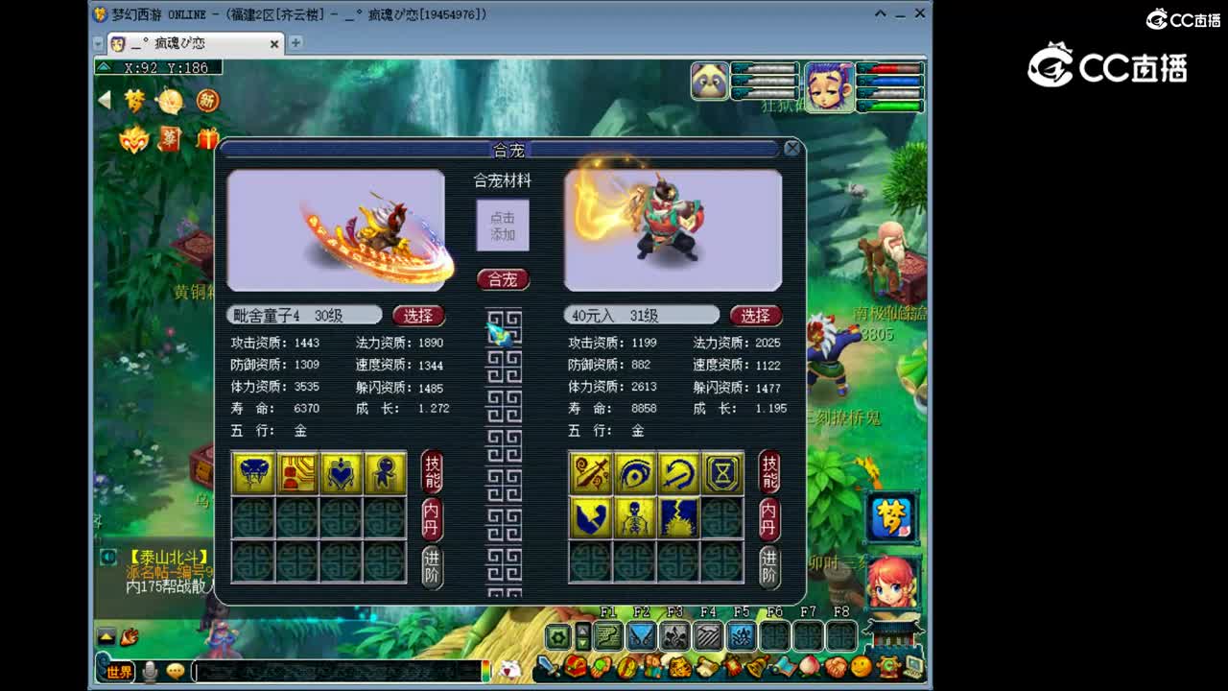The height and width of the screenshot is (691, 1228).
Task: Open the orange 新 round icon
Action: coord(207,101)
